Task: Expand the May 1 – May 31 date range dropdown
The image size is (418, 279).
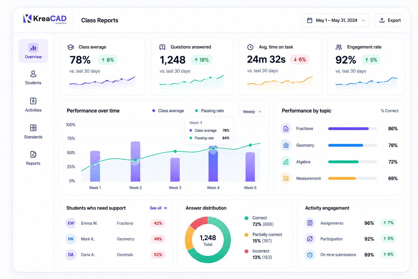Action: (336, 20)
